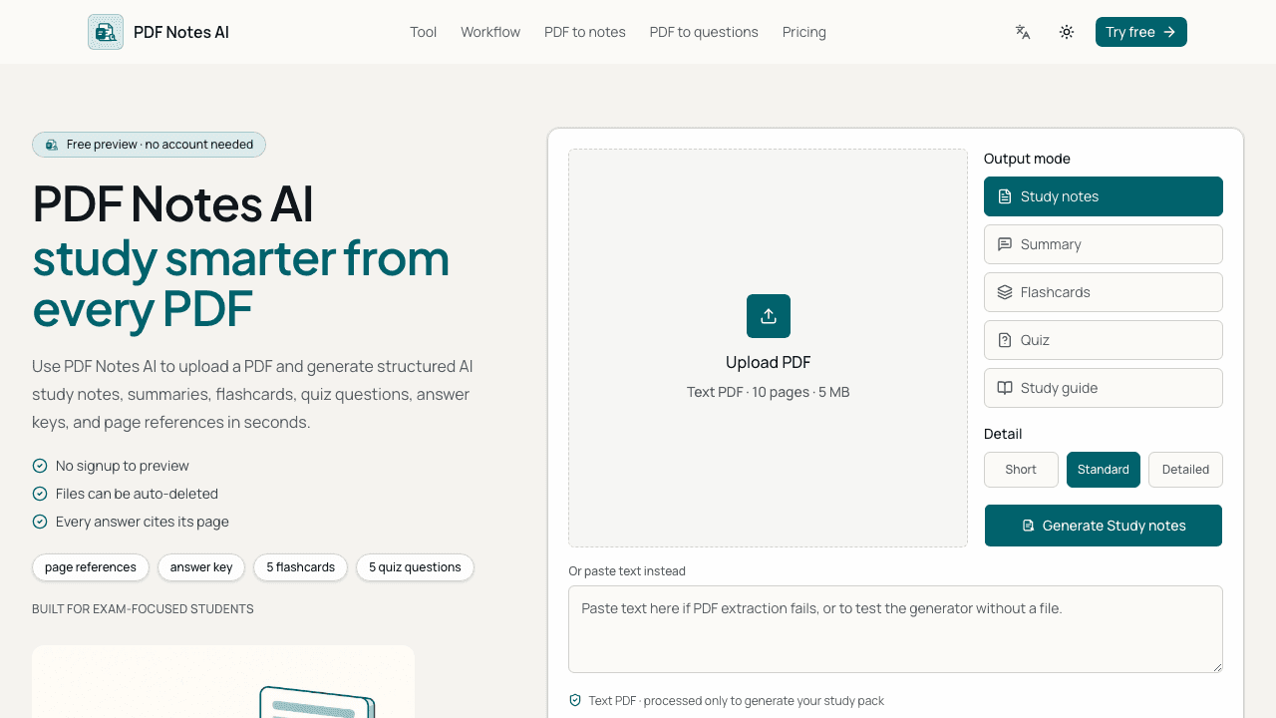Select Summary output mode
Image resolution: width=1276 pixels, height=718 pixels.
[x=1104, y=244]
